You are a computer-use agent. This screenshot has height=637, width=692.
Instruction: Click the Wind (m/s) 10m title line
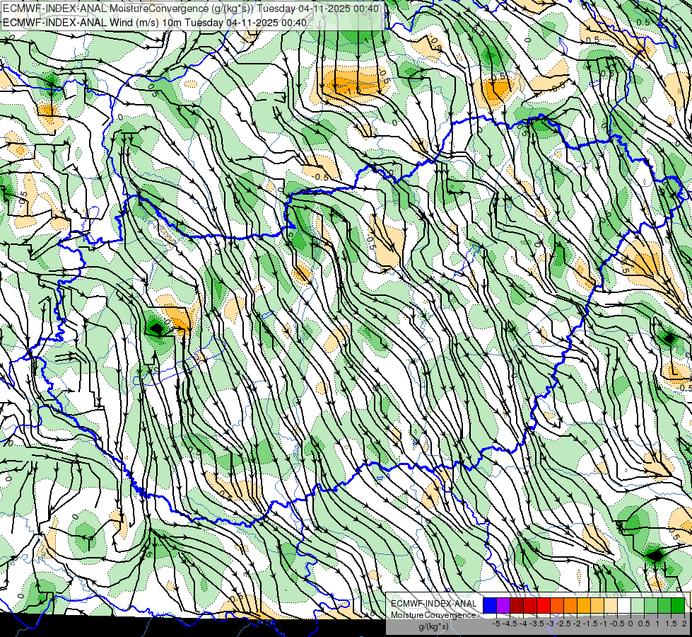(x=155, y=22)
